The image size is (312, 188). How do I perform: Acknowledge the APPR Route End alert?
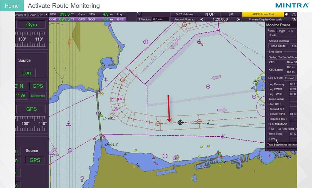tap(263, 14)
